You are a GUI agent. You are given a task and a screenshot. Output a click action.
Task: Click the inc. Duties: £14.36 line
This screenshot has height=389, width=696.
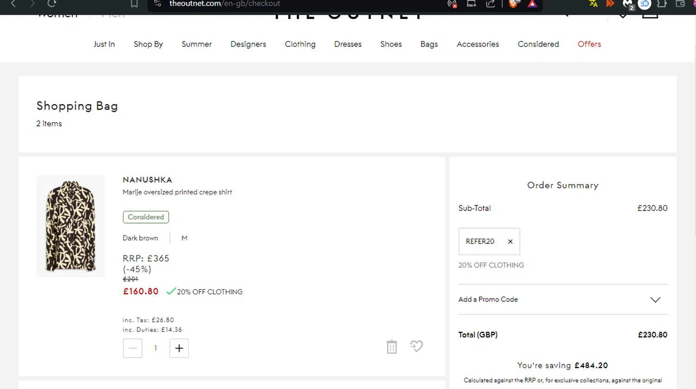152,330
